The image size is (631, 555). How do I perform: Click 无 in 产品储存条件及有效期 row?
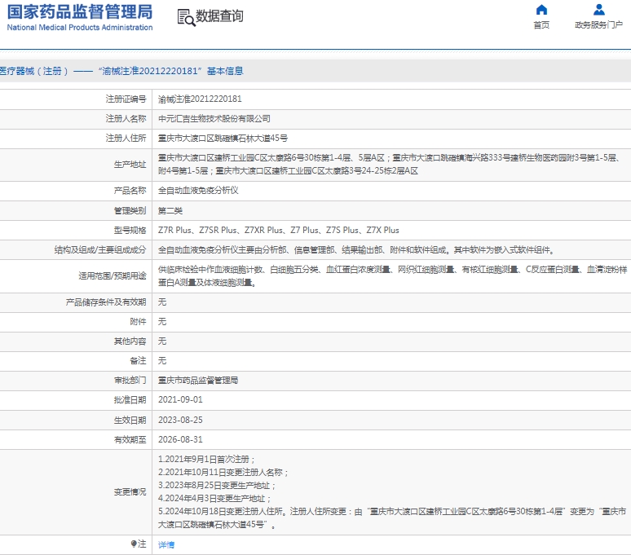point(162,302)
